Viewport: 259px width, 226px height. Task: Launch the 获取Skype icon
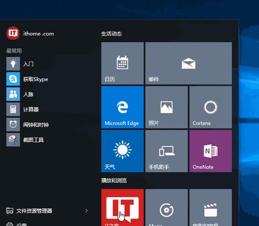[x=13, y=79]
